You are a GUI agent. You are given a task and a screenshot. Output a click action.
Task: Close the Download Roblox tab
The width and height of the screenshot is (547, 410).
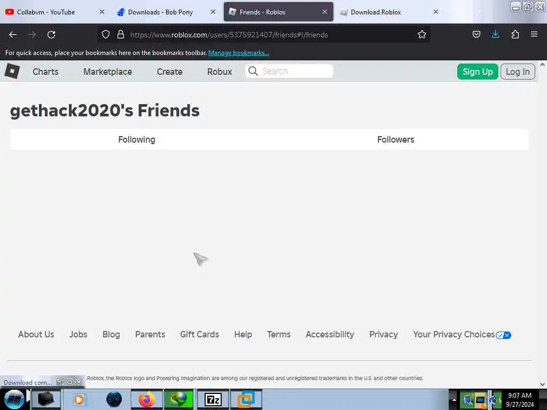click(436, 12)
